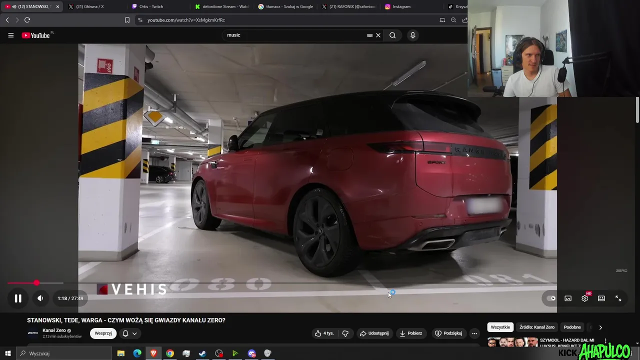Turn on subtitles with captions icon

pyautogui.click(x=568, y=298)
